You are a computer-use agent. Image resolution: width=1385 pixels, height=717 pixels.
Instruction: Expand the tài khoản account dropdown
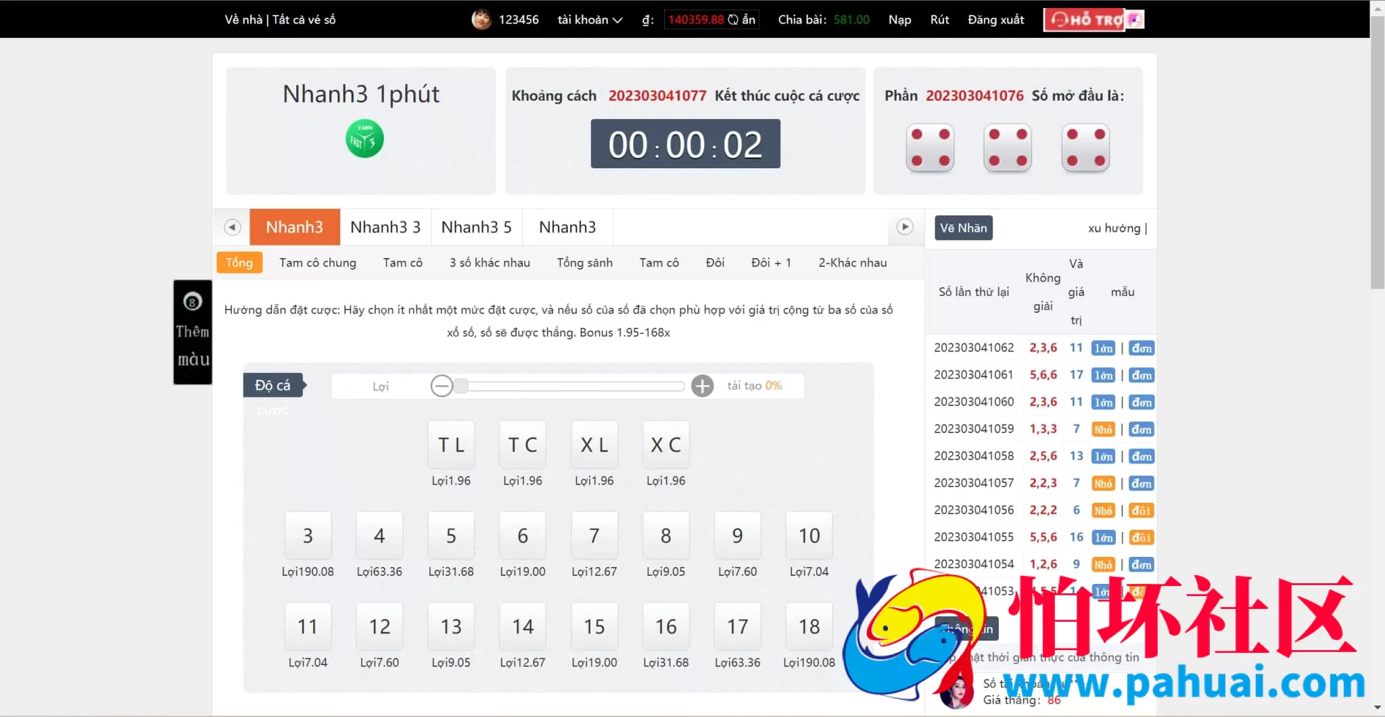pos(589,20)
